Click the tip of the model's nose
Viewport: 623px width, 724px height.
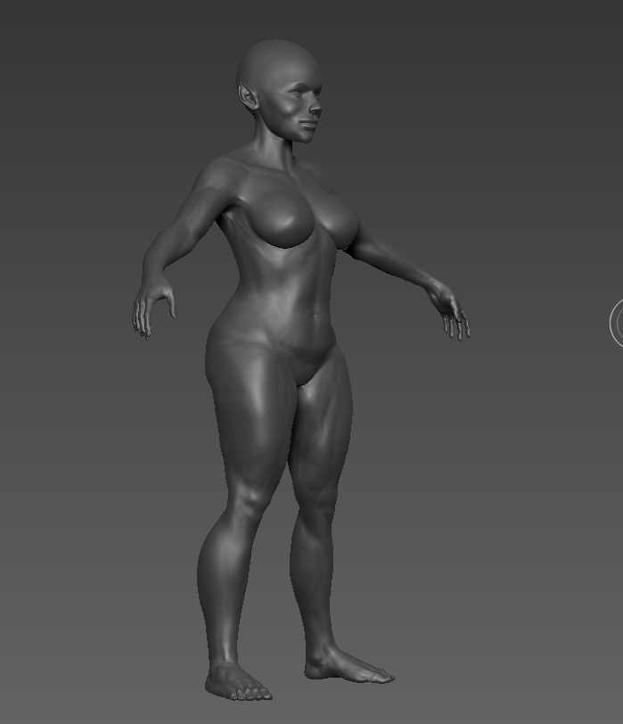(x=317, y=110)
